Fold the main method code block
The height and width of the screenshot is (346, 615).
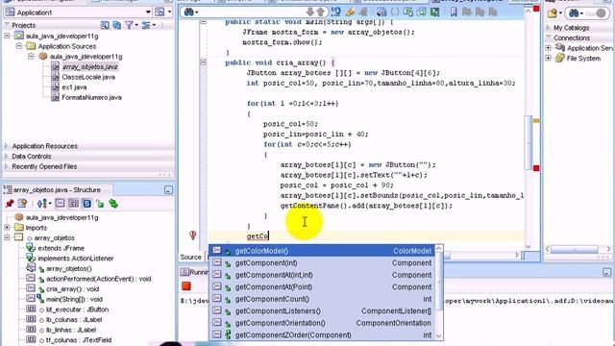(x=203, y=22)
